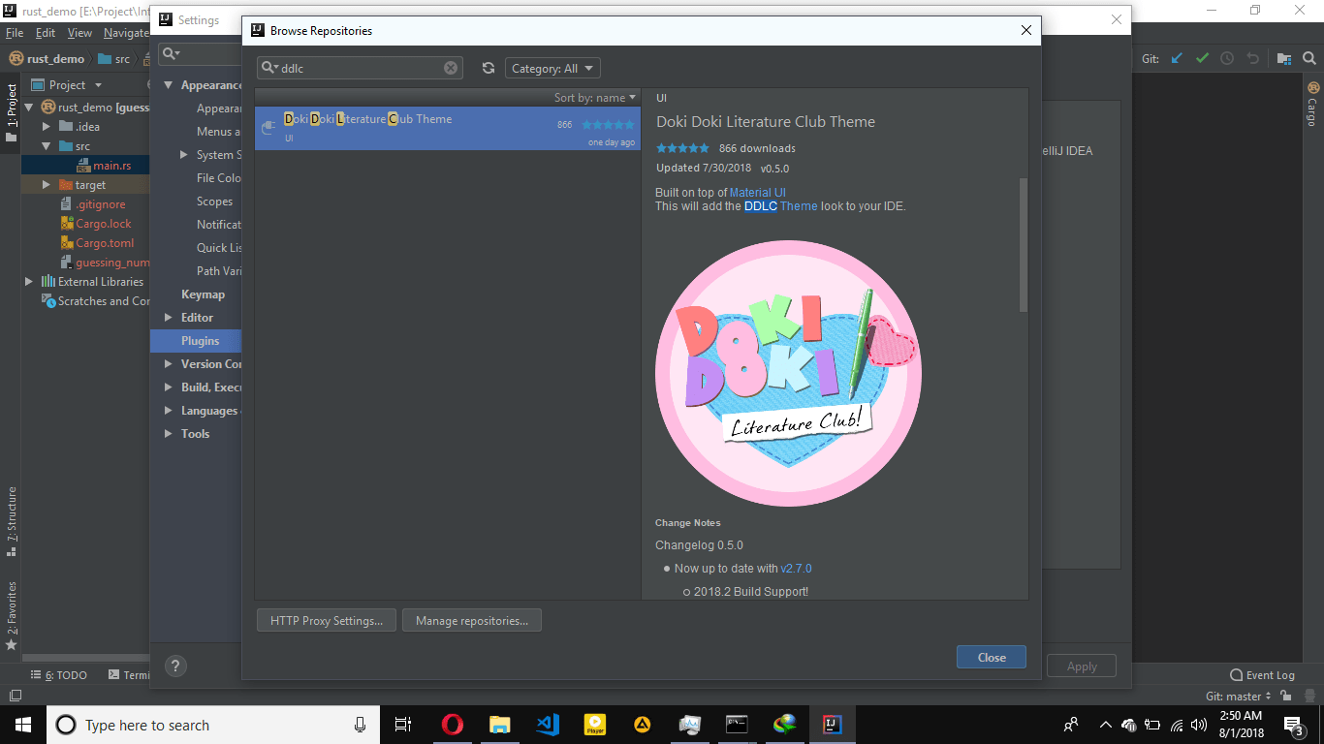Open the Sort by: name dropdown

[595, 98]
